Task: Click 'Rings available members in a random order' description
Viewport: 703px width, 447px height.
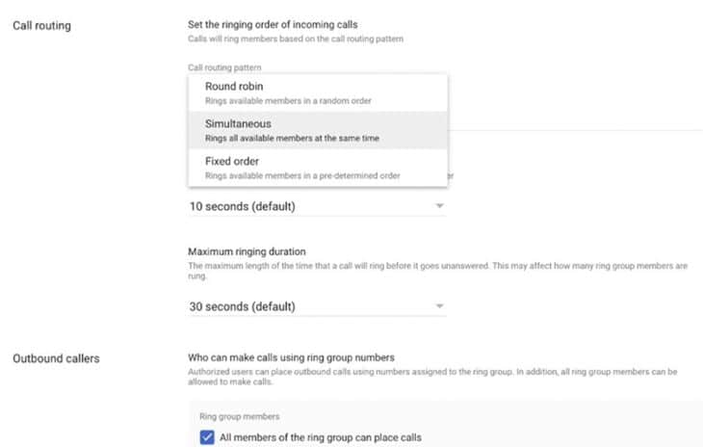Action: click(289, 101)
